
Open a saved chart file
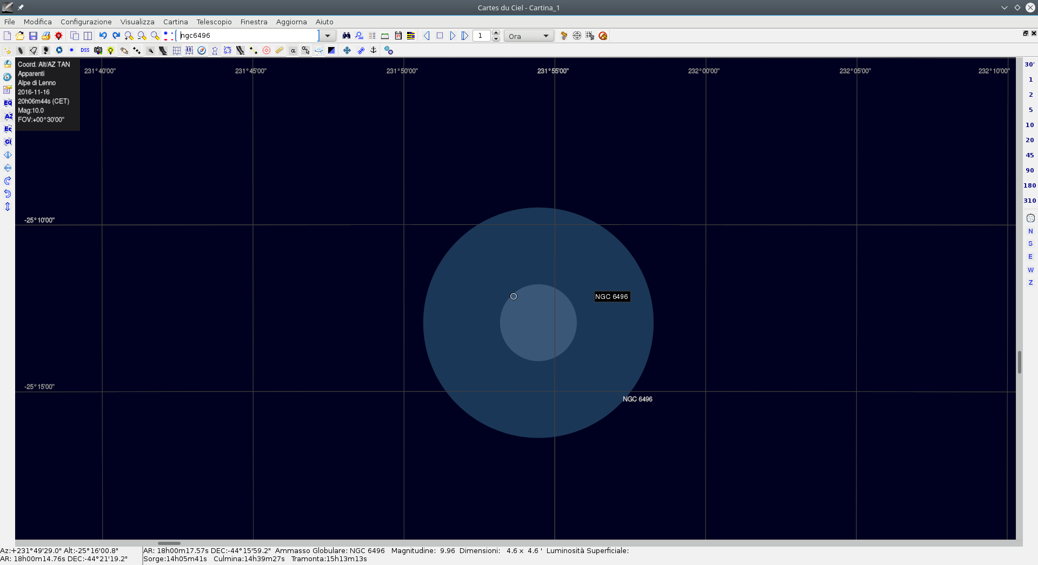[20, 36]
